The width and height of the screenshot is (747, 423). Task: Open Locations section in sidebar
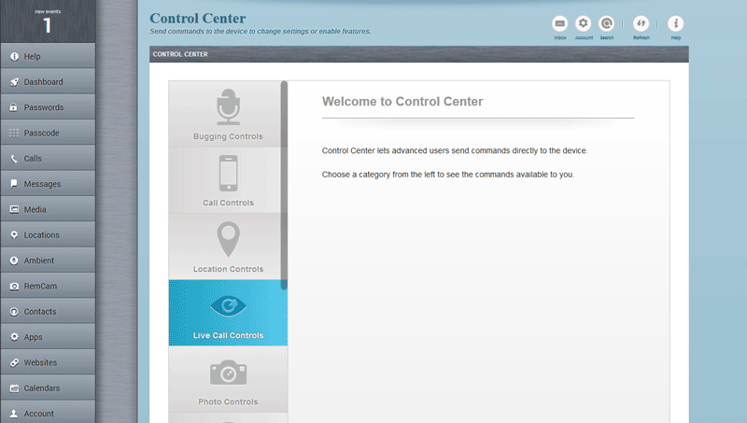[48, 234]
